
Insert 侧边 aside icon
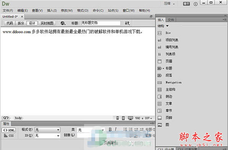point(160,96)
